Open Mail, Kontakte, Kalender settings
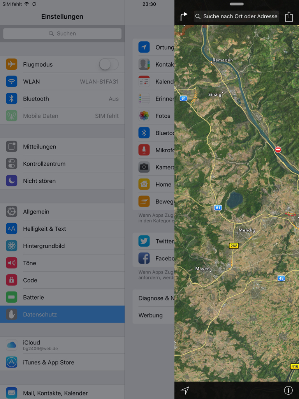299x399 pixels. [62, 393]
